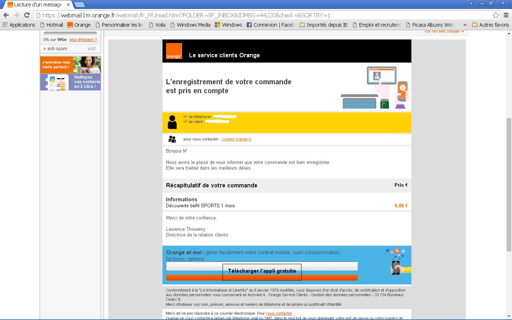Bookmark this page with the star icon
Image resolution: width=512 pixels, height=320 pixels.
point(496,15)
